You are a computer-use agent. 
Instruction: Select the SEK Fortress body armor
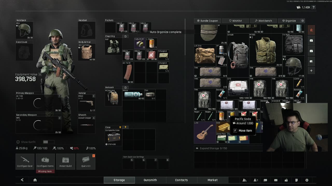87,52
